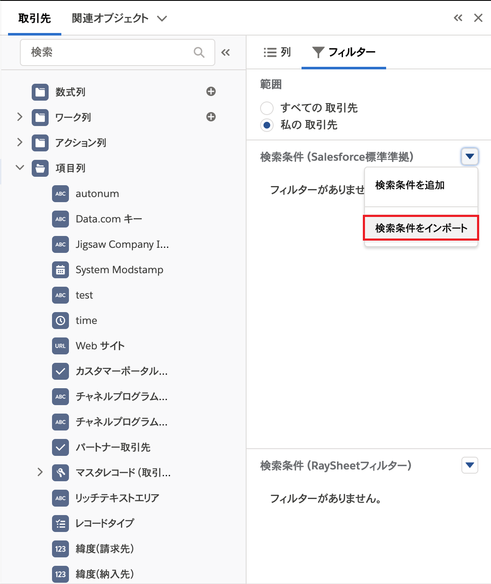This screenshot has width=491, height=584.
Task: Click the アクション列 folder label
Action: (81, 143)
